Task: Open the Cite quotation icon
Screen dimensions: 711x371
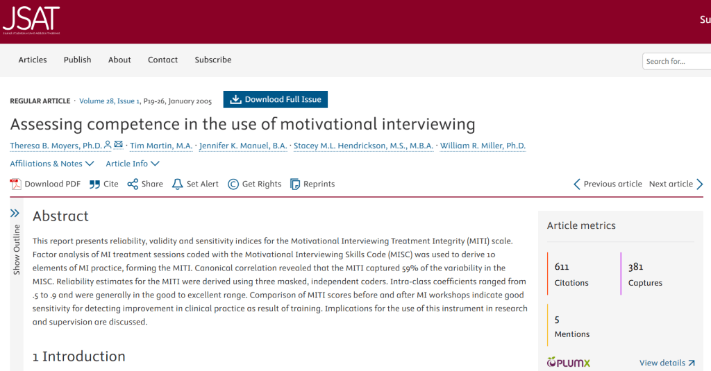Action: pyautogui.click(x=94, y=184)
